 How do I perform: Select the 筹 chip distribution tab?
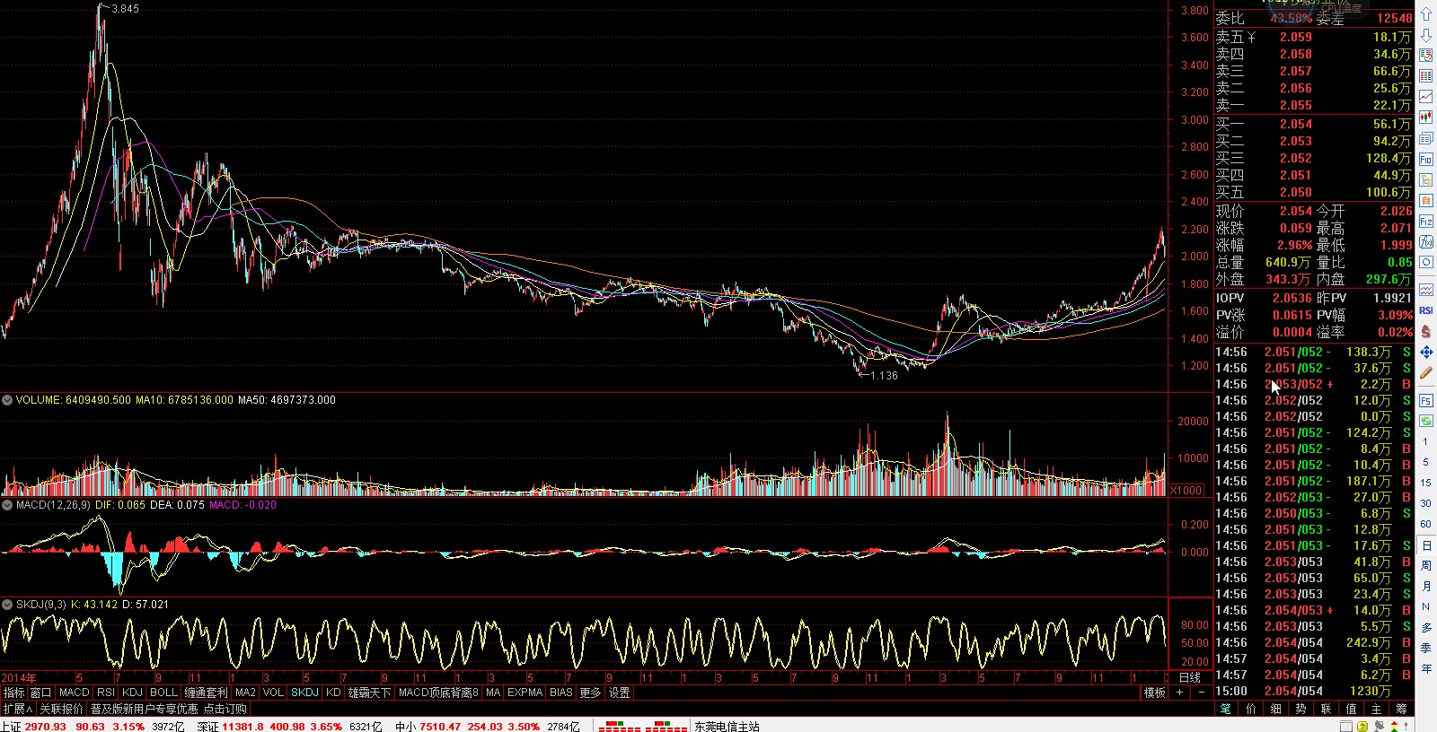click(x=1401, y=709)
